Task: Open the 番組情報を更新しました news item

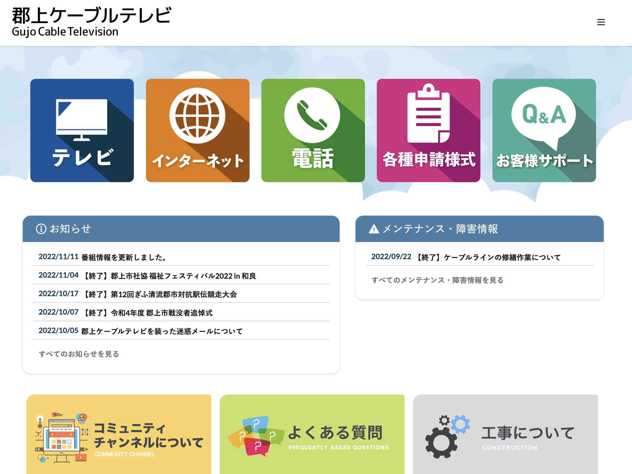Action: click(124, 257)
